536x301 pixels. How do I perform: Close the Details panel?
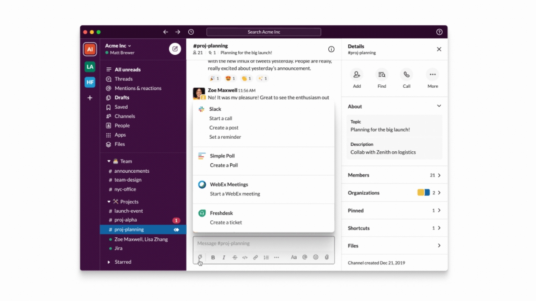(439, 49)
